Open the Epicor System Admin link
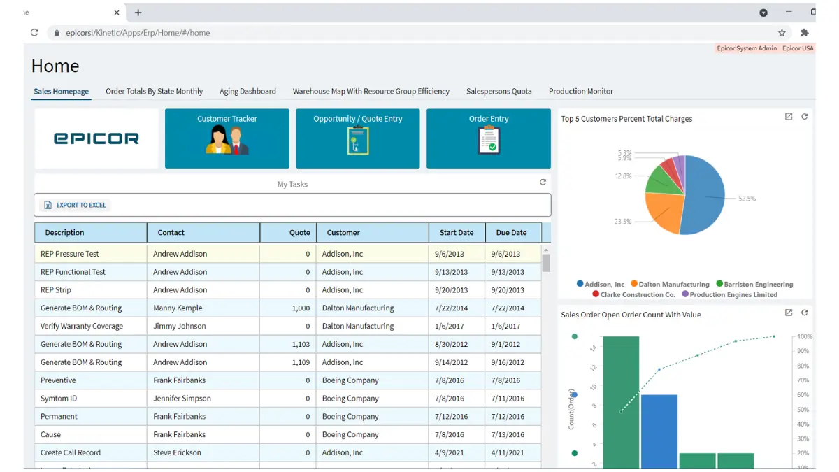Viewport: 839px width, 472px height. pyautogui.click(x=747, y=48)
